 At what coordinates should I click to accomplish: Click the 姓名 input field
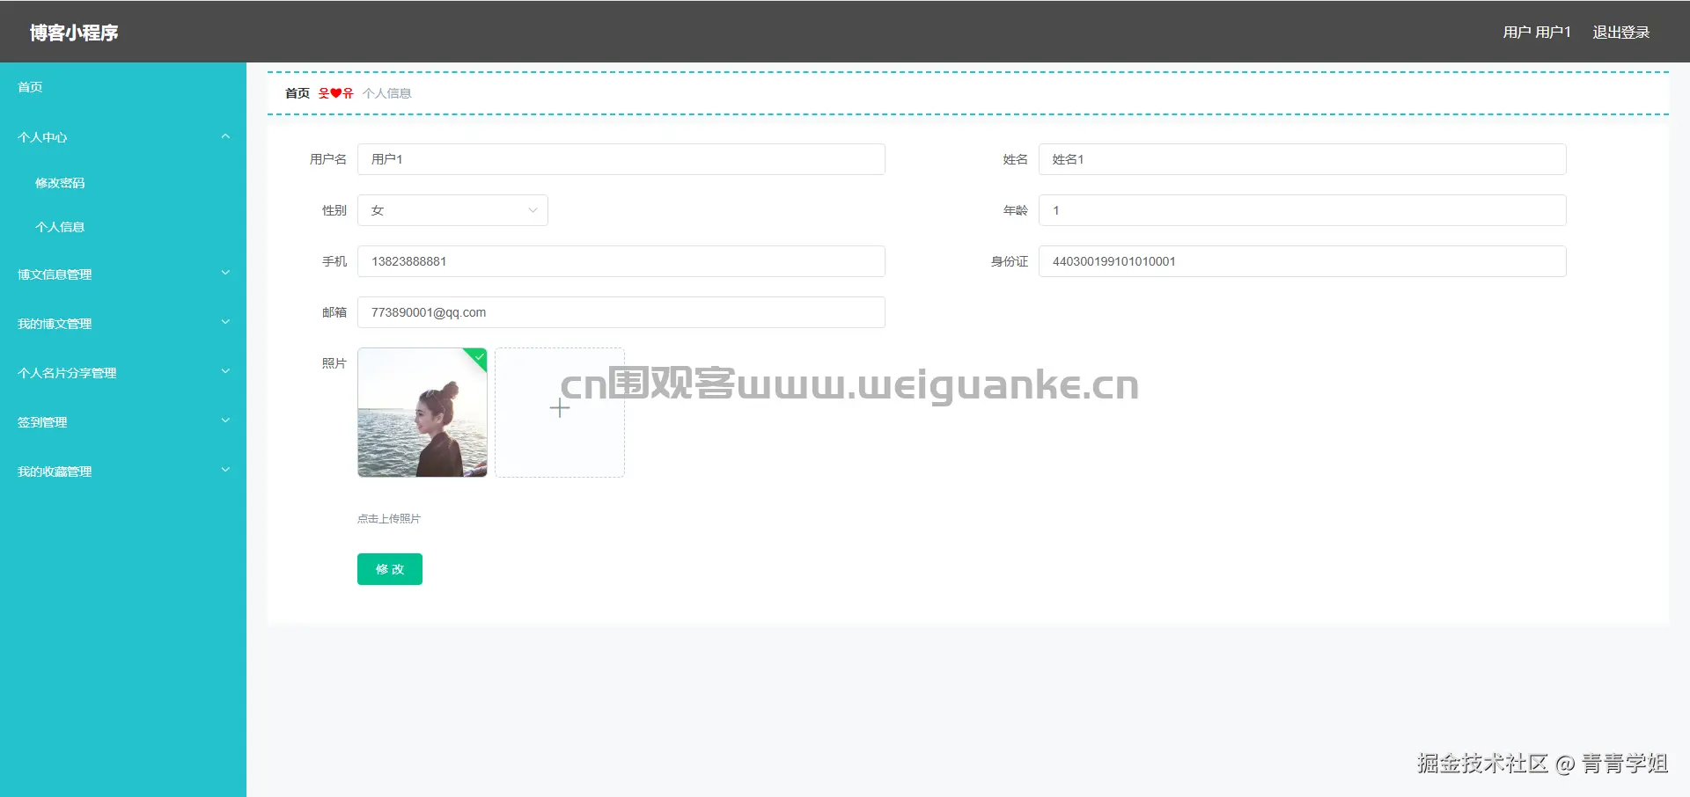pos(1303,159)
